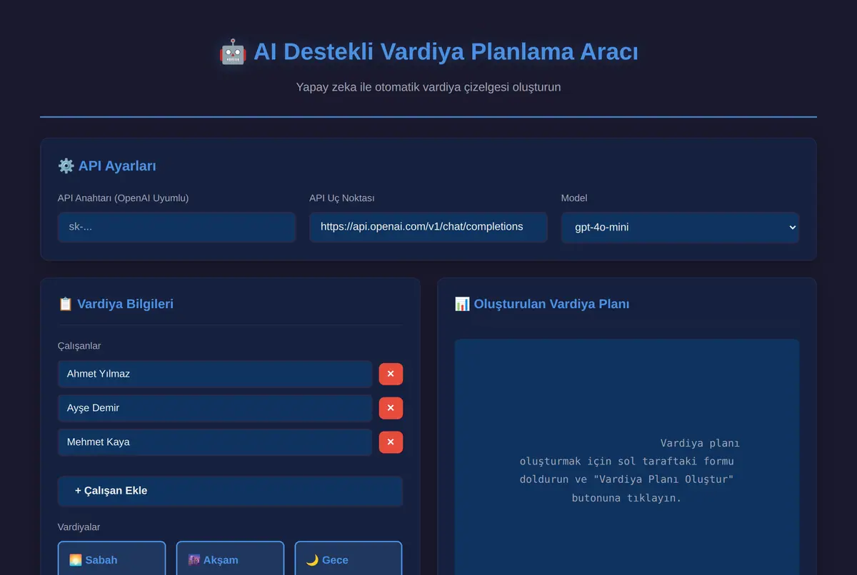Click the + Çalışan Ekle button
This screenshot has height=575, width=857.
(x=230, y=491)
